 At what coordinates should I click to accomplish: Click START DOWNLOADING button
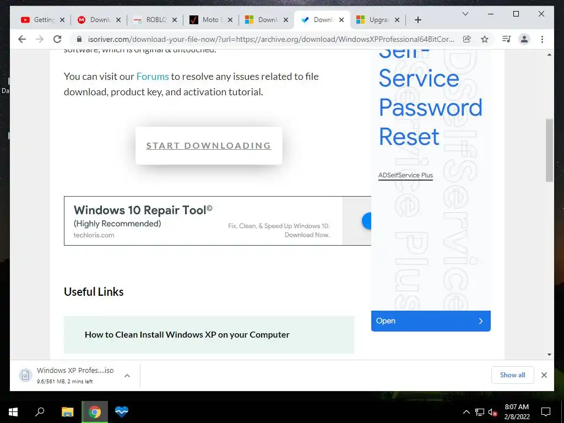click(x=209, y=145)
